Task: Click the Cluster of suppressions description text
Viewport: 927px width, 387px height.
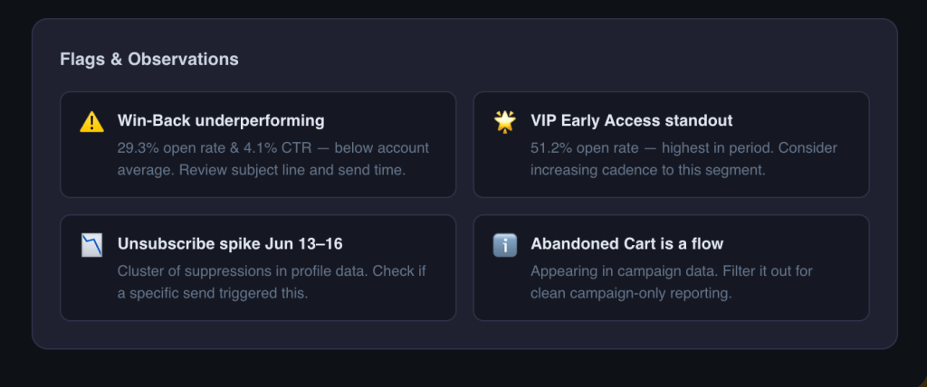Action: coord(272,282)
